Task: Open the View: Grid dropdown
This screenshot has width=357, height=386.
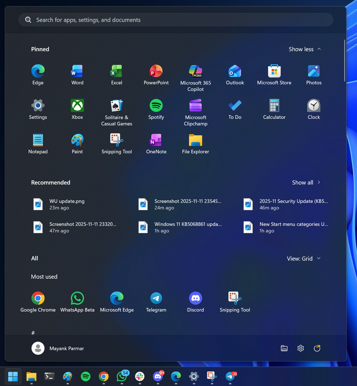Action: (304, 258)
